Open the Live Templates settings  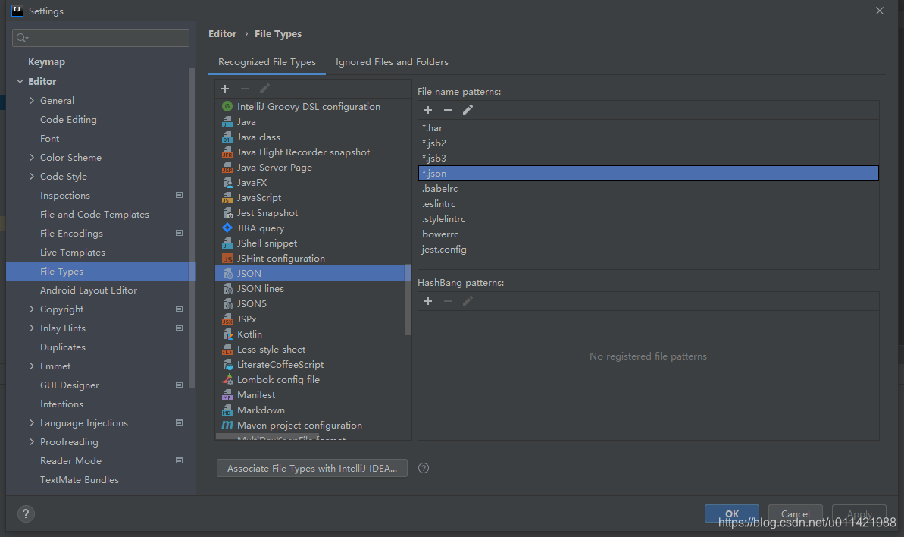coord(73,252)
